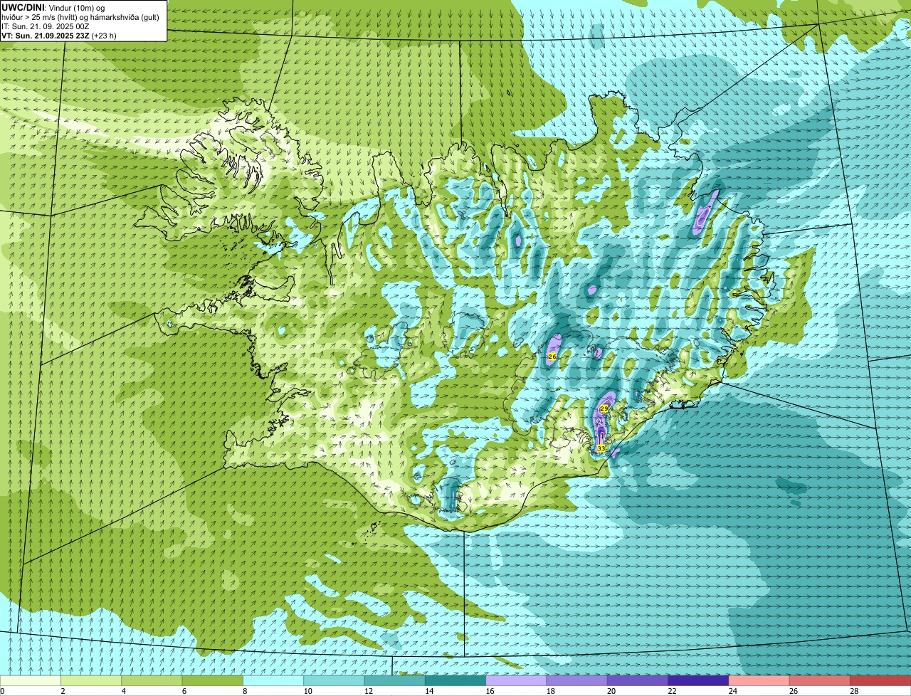Click the light green 2–4 m/s legend swatch
This screenshot has height=696, width=911.
(91, 681)
